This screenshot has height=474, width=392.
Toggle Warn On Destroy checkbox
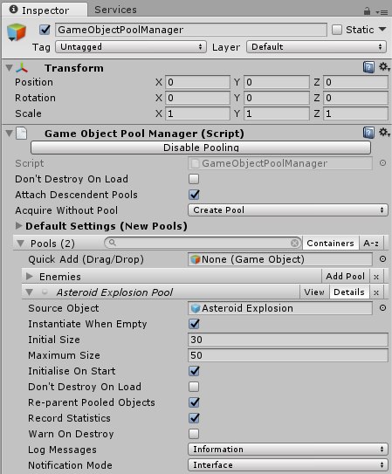click(x=194, y=434)
